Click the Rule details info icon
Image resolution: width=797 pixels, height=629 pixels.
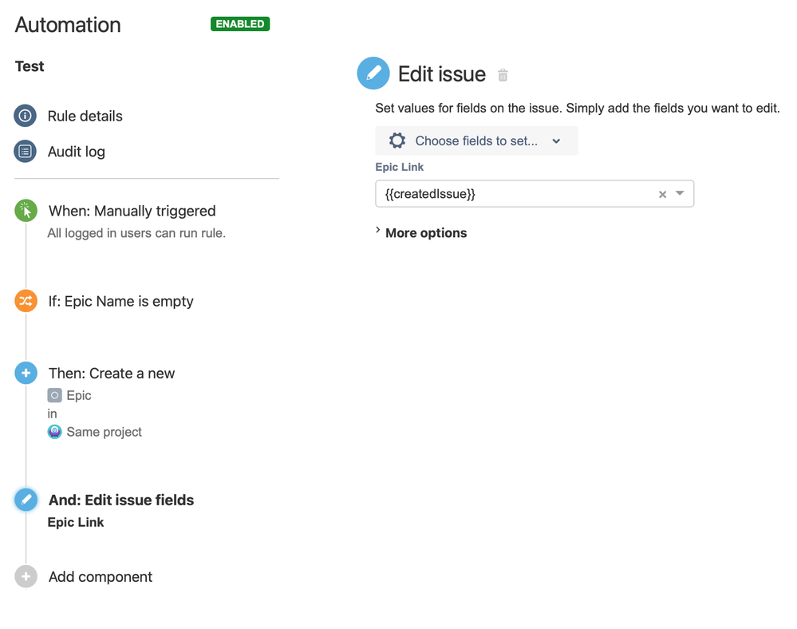(26, 116)
